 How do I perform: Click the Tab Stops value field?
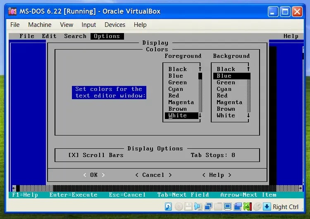point(233,155)
